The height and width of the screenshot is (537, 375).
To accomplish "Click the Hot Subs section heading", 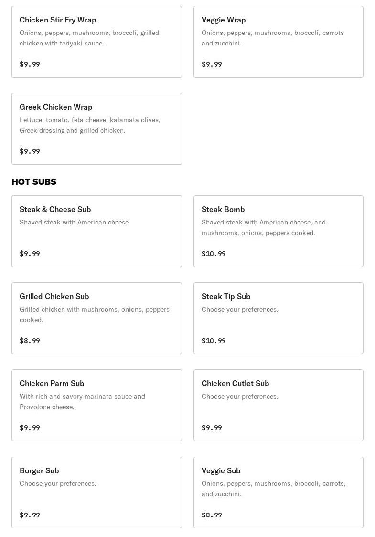I will click(x=34, y=182).
